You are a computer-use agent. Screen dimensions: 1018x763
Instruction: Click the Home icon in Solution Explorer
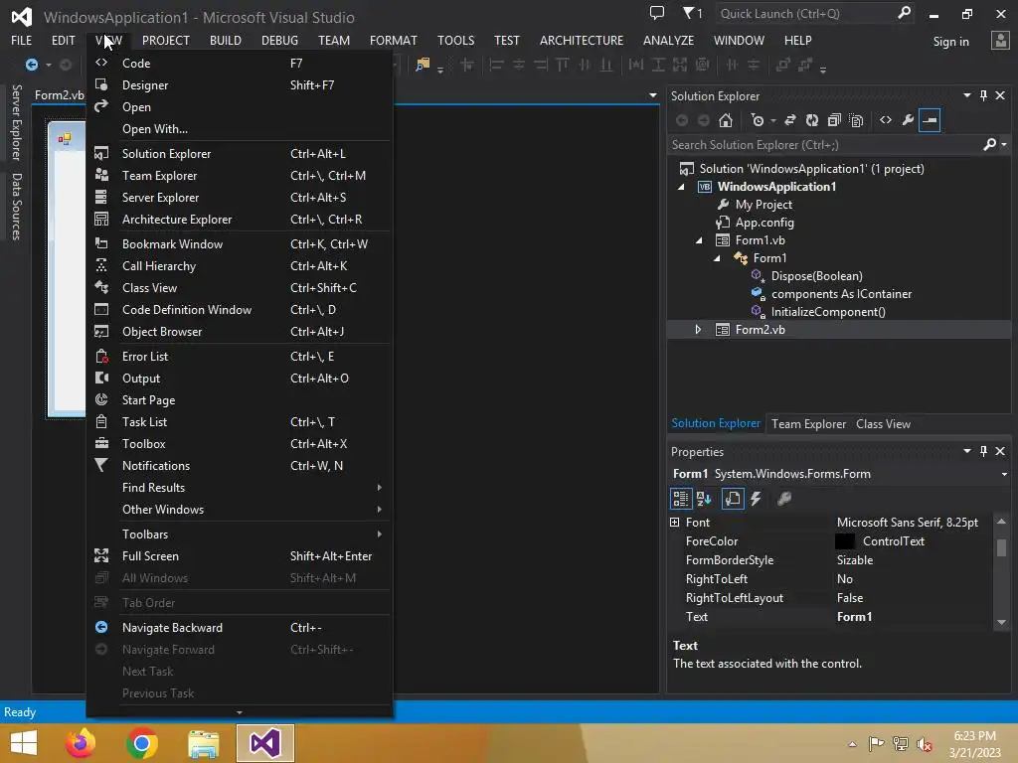tap(726, 120)
